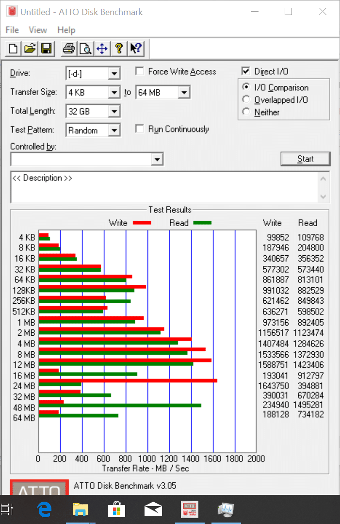Open the File menu
Screen dimensions: 340x524
(12, 30)
